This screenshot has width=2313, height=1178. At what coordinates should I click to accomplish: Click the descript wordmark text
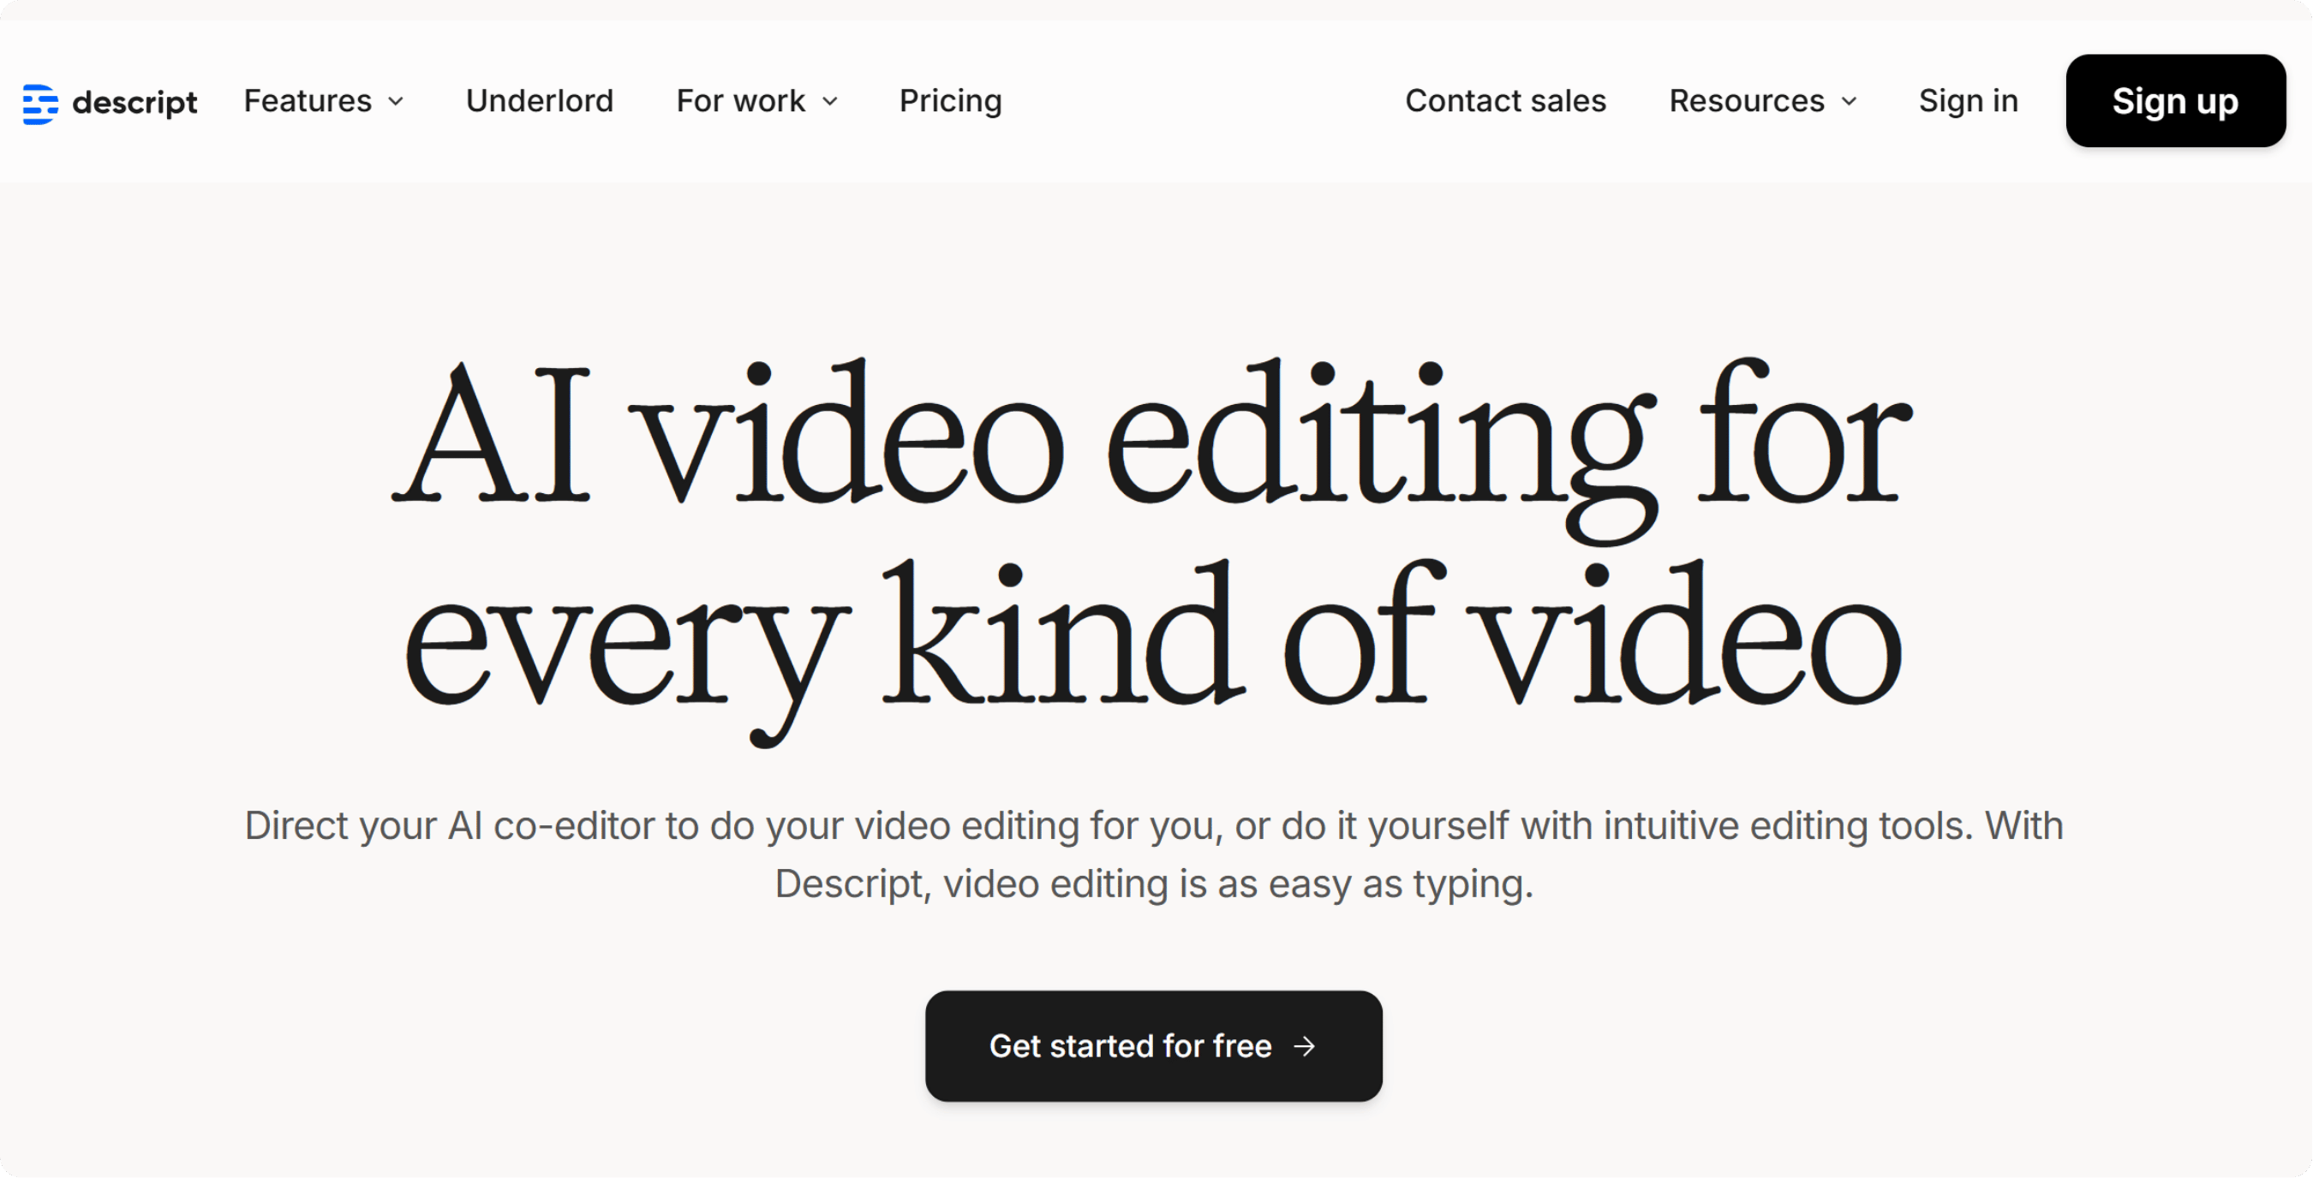[x=134, y=104]
